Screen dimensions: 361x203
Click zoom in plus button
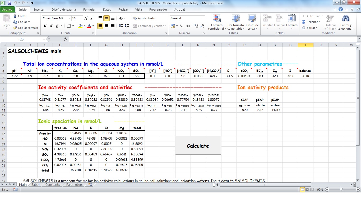pos(358,190)
